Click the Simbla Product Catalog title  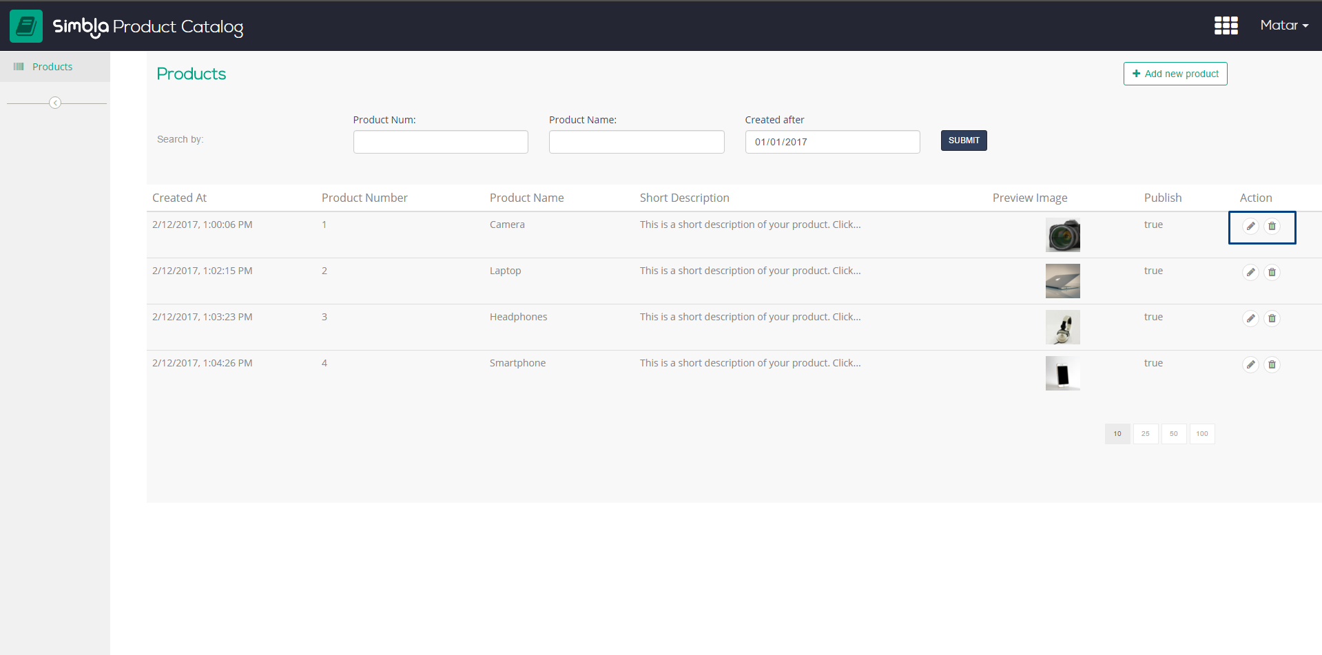point(148,27)
